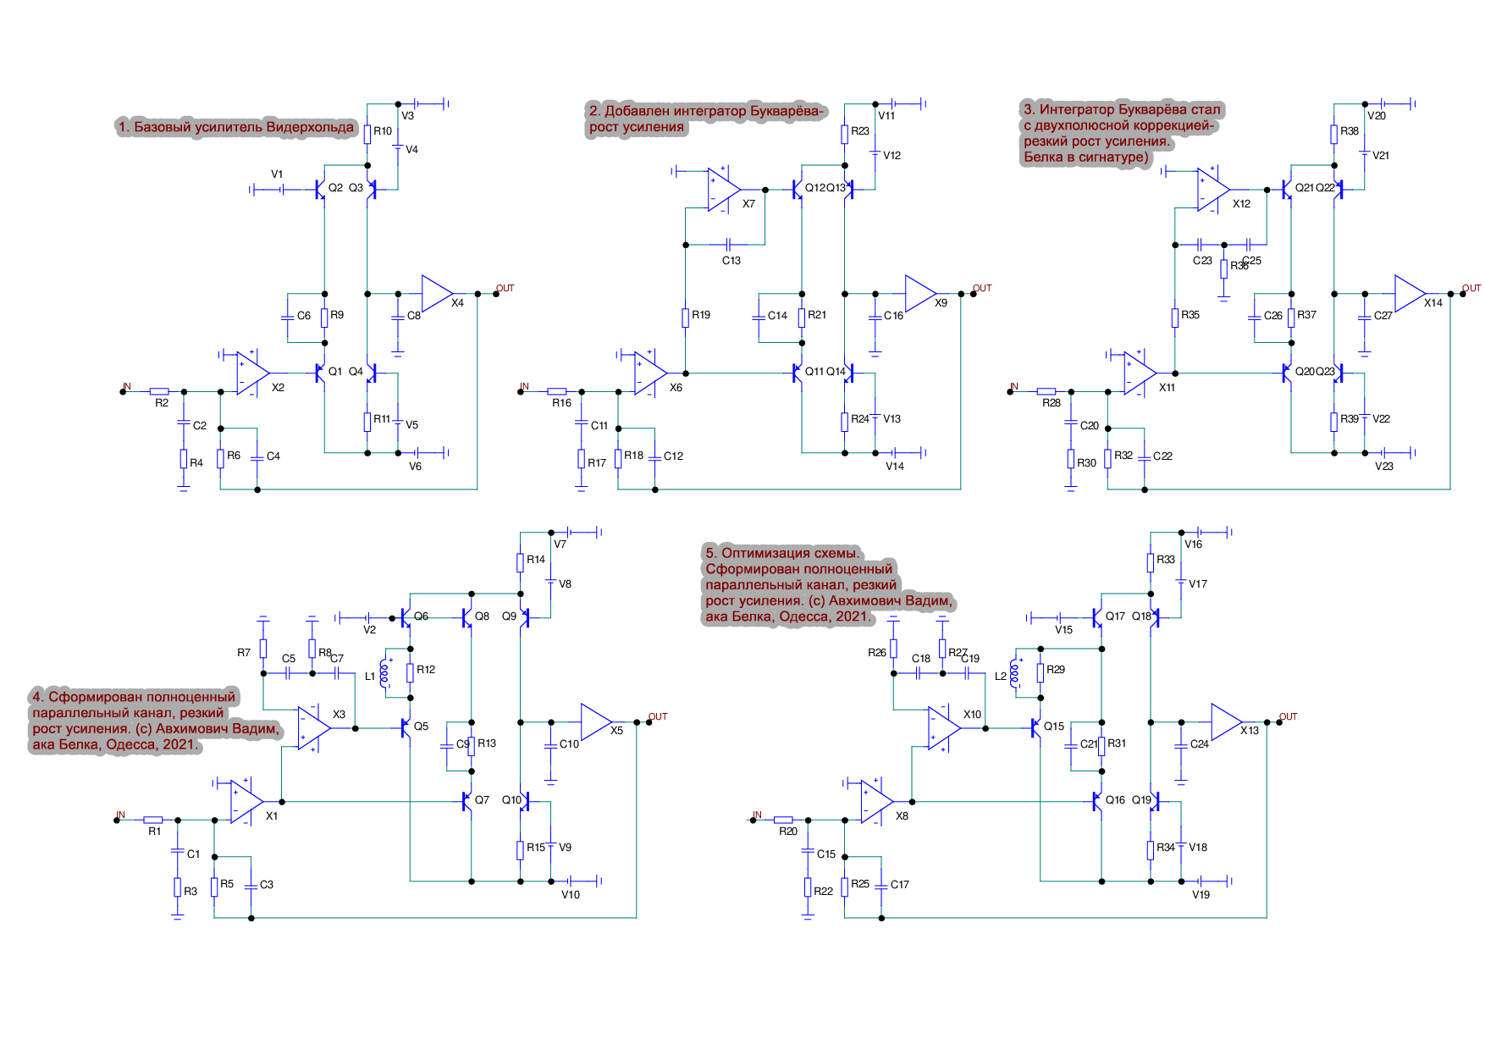Select resistor R9 symbol

click(324, 318)
